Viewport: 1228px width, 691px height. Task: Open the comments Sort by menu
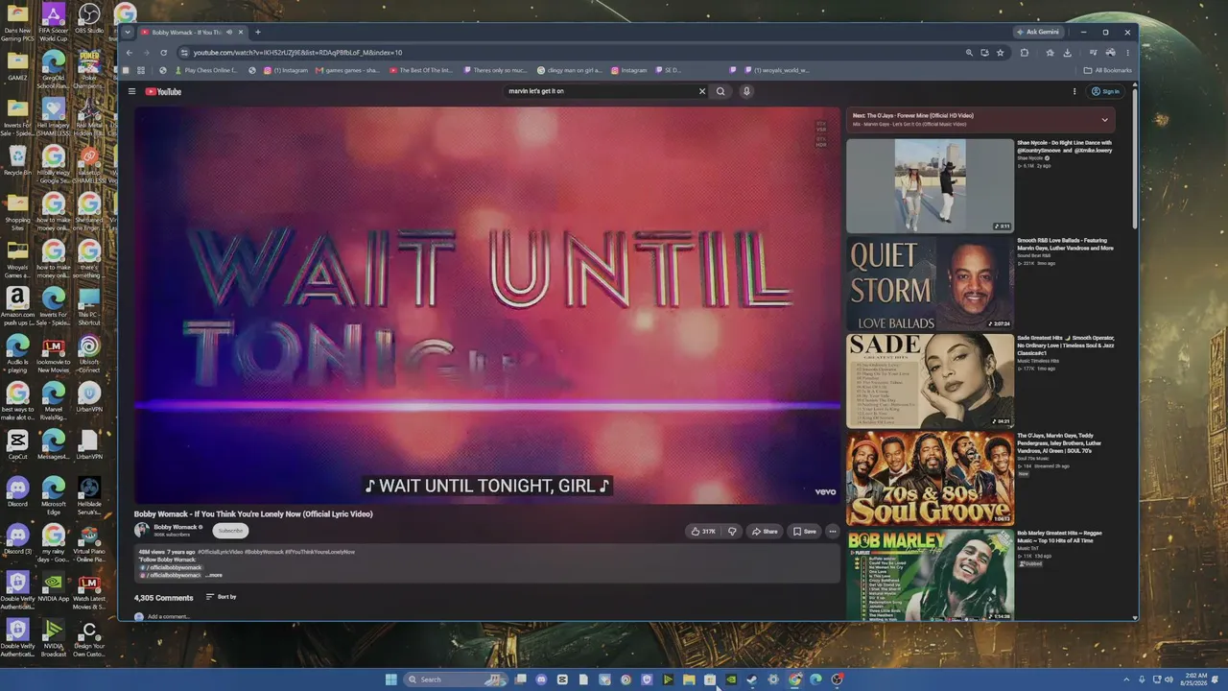pyautogui.click(x=221, y=597)
